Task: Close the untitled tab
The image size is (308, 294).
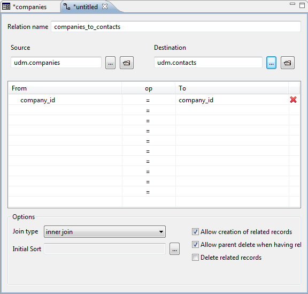Action: click(105, 6)
